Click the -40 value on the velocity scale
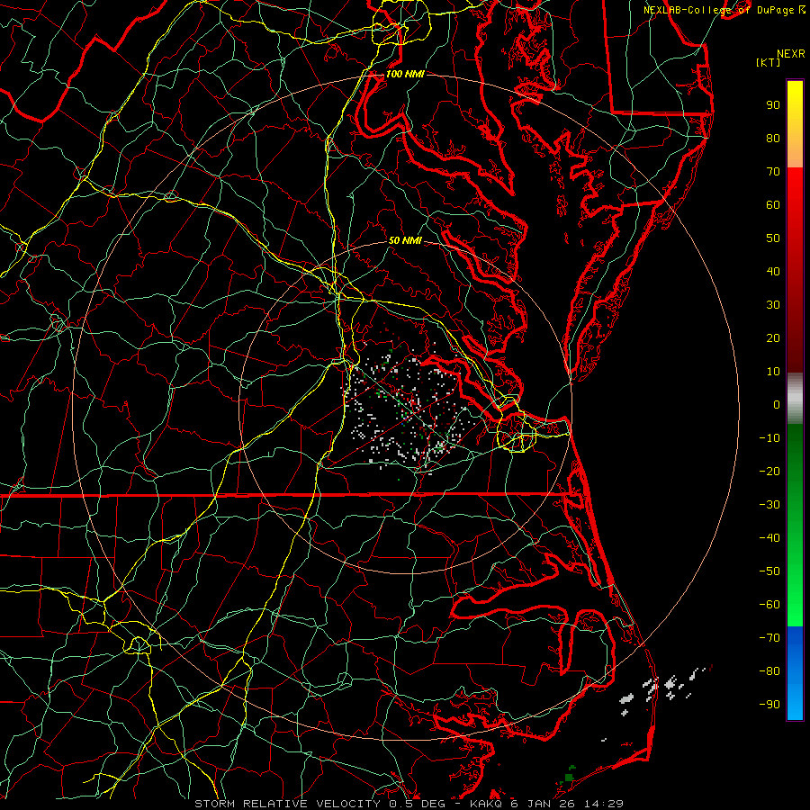The width and height of the screenshot is (810, 810). tap(769, 538)
